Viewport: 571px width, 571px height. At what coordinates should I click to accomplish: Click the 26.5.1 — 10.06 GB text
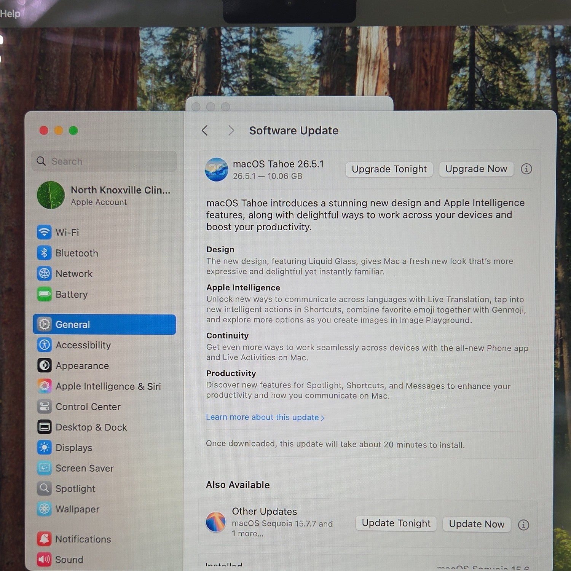pyautogui.click(x=268, y=176)
